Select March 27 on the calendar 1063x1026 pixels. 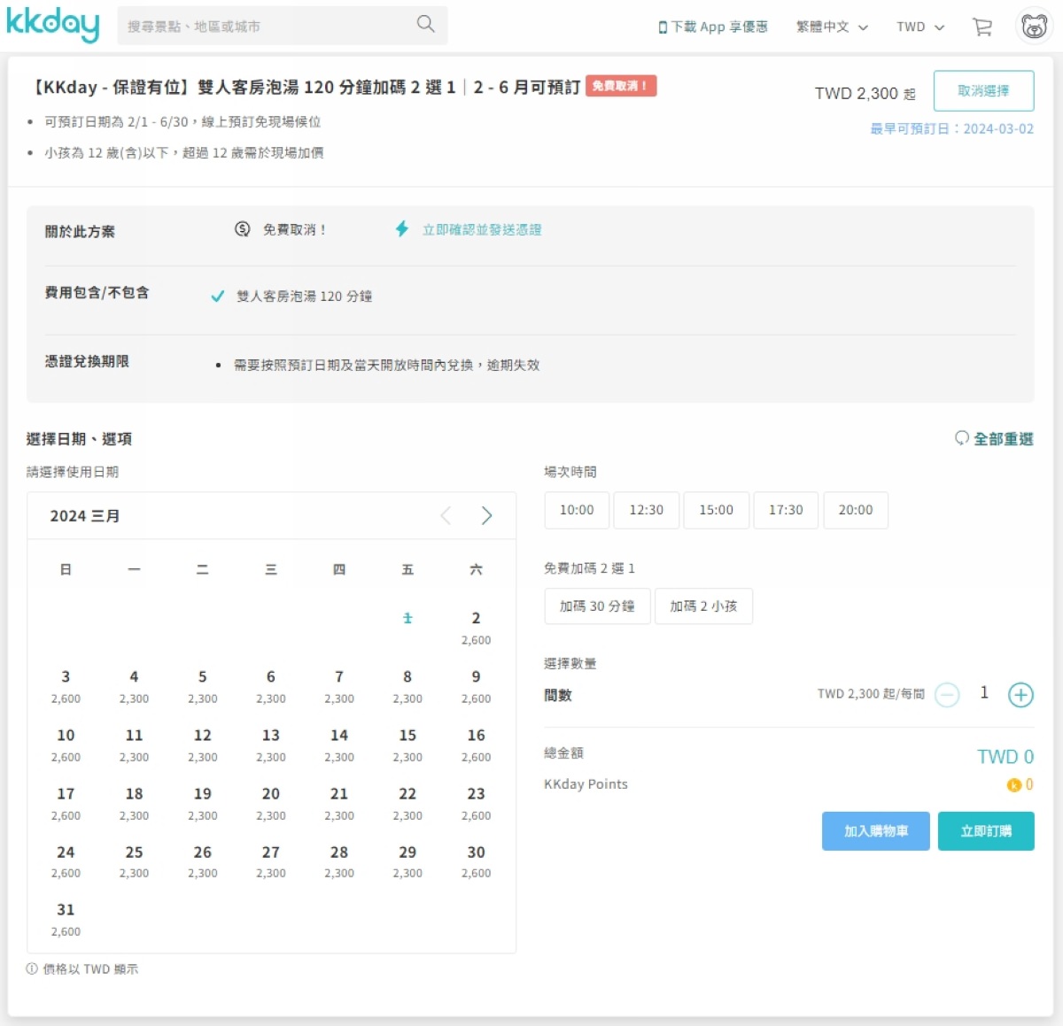coord(271,861)
